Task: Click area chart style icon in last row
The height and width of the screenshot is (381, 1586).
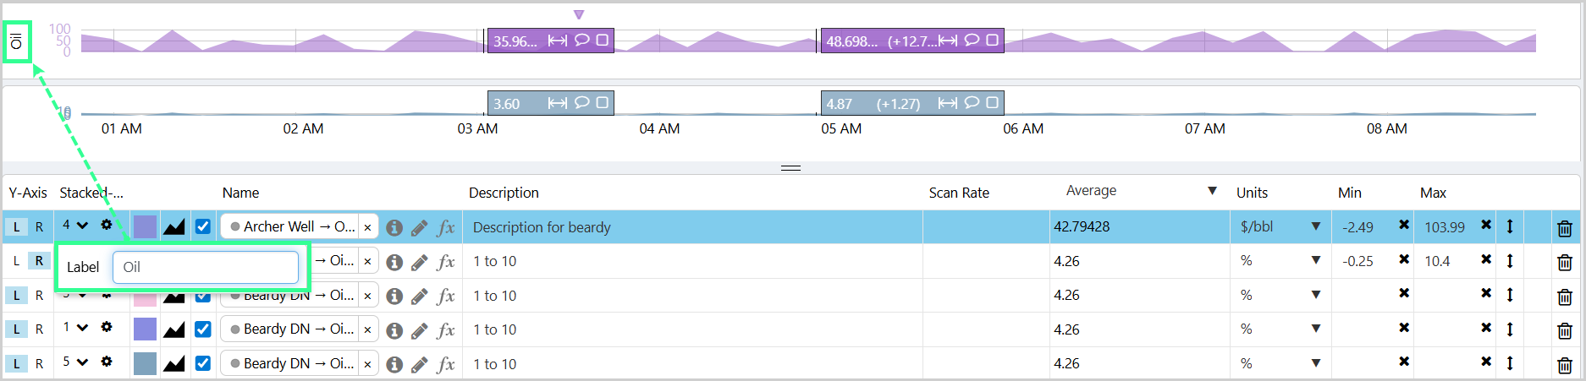Action: click(x=174, y=363)
